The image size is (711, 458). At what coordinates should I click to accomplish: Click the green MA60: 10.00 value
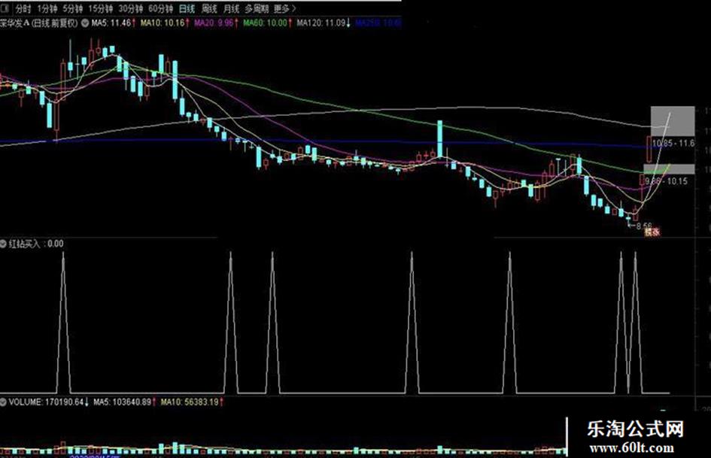click(x=268, y=23)
